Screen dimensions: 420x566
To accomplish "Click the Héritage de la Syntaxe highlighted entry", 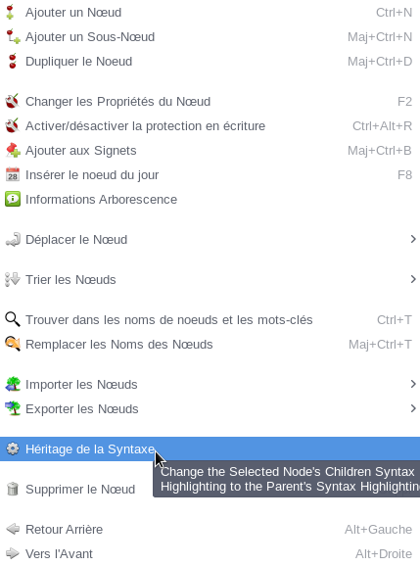I will pyautogui.click(x=210, y=449).
